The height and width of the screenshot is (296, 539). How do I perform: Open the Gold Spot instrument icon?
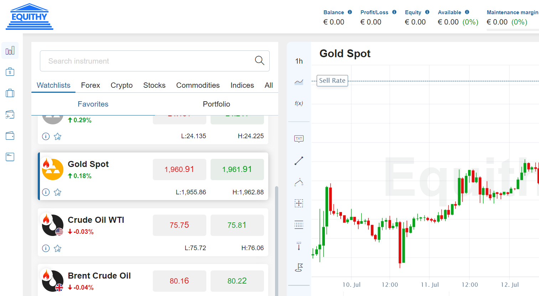(x=52, y=169)
